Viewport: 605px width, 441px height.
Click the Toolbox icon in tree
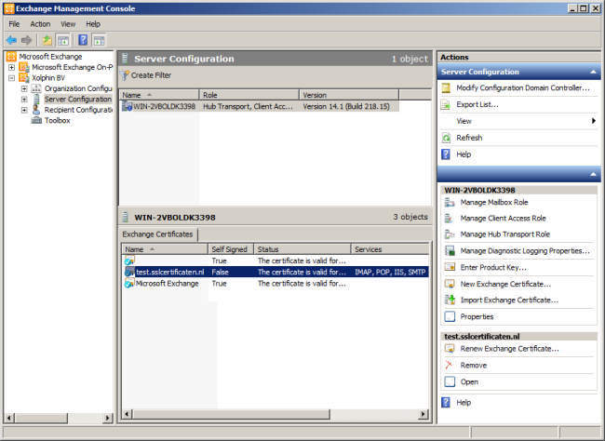[36, 120]
